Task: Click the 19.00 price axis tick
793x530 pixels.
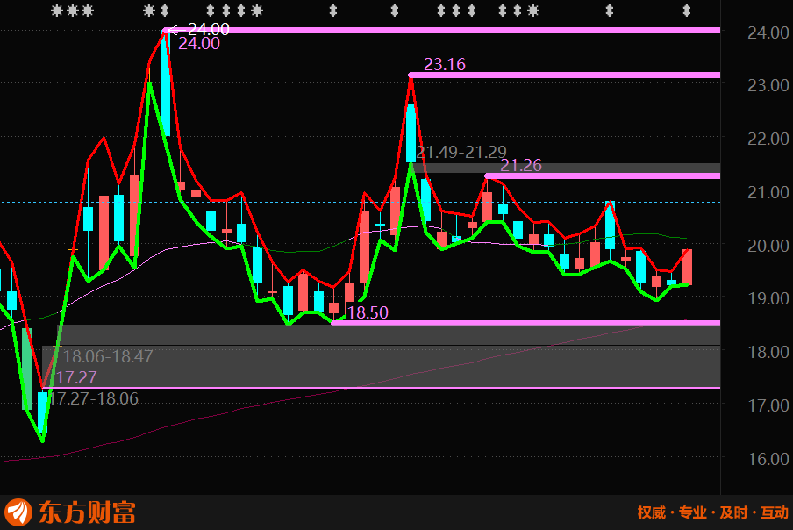Action: click(768, 298)
